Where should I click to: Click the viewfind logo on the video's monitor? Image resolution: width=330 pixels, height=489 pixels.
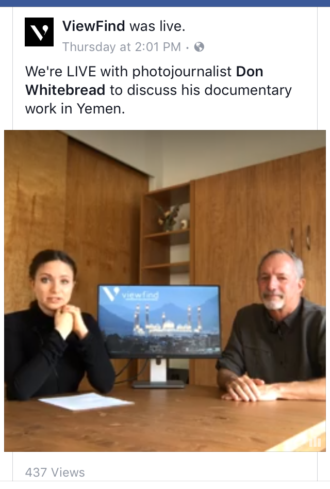tap(131, 295)
